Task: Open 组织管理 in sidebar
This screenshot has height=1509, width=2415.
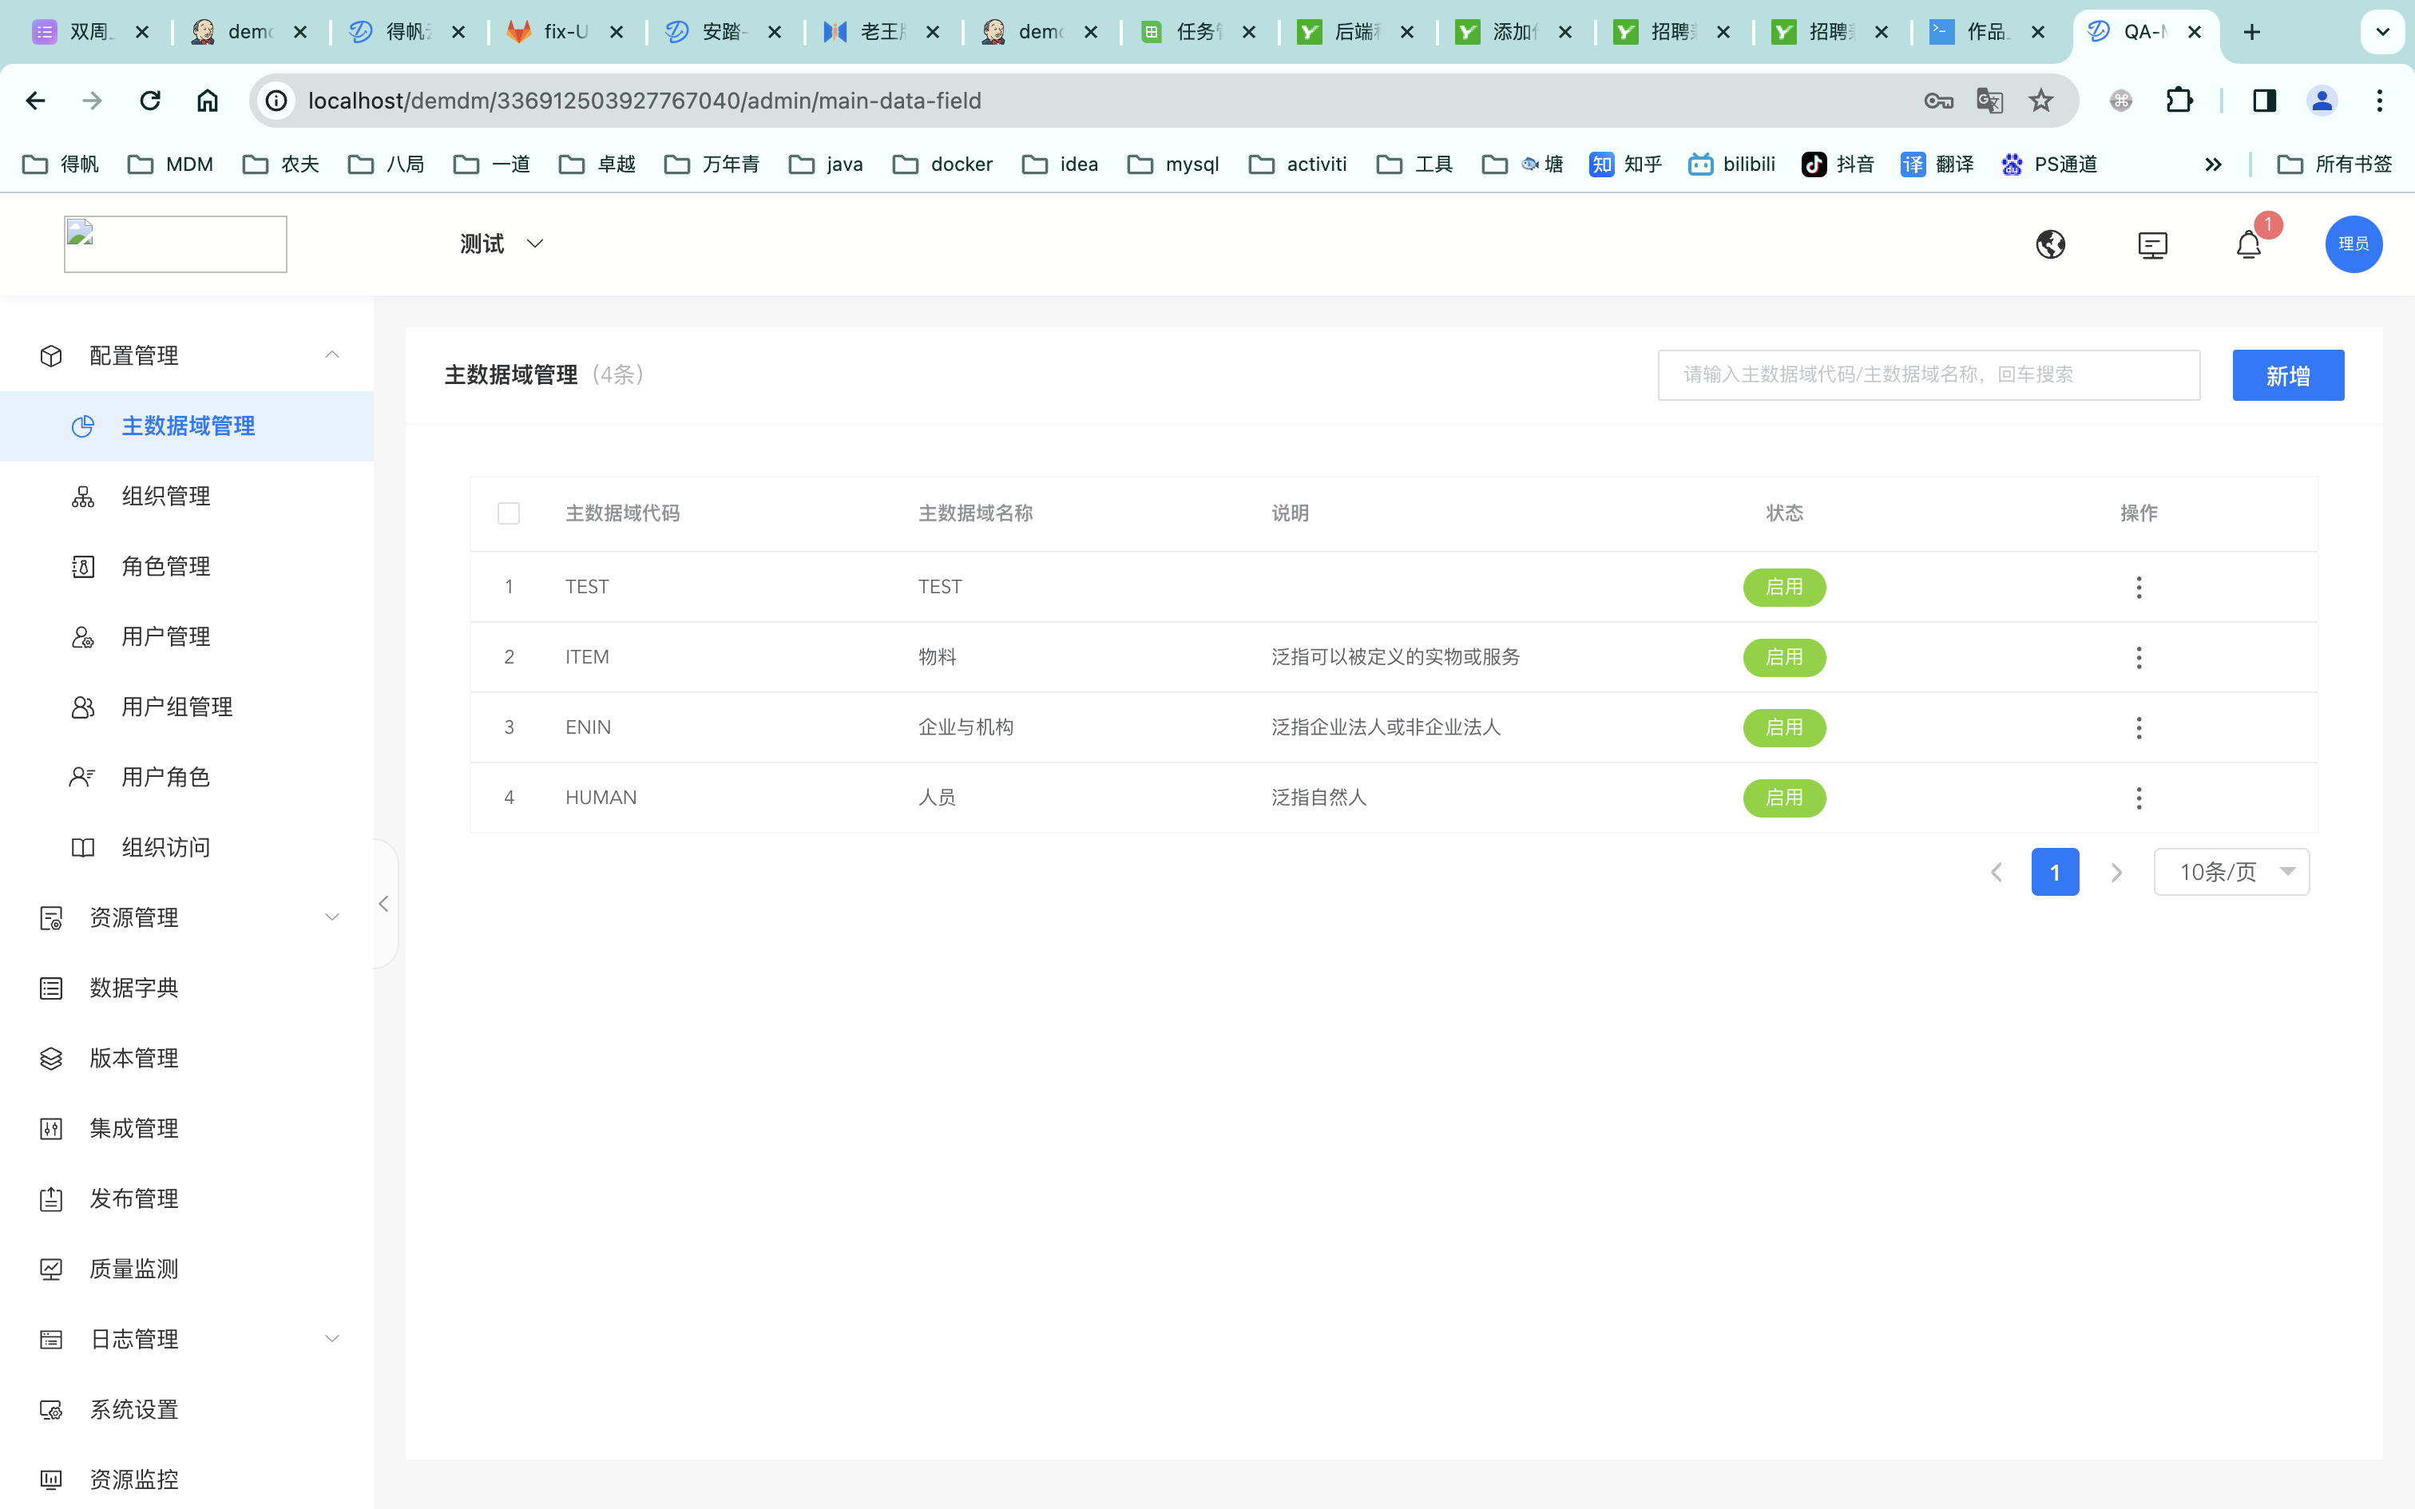Action: 187,497
